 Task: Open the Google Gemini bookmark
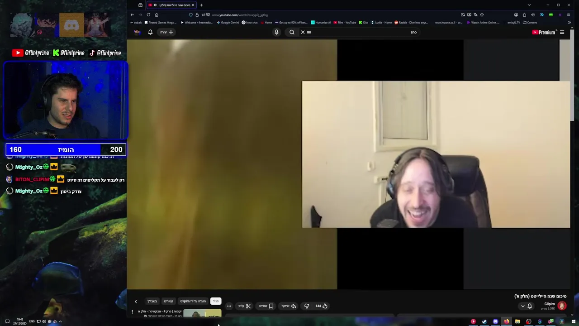coord(228,22)
